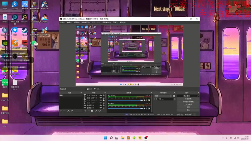Image resolution: width=251 pixels, height=141 pixels.
Task: Mute the 麦克风/Aux speaker icon
Action: coord(145,100)
